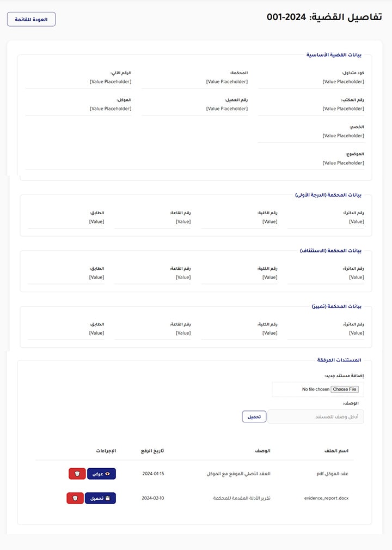Click the كود متداول value placeholder
This screenshot has width=392, height=550.
pos(344,82)
